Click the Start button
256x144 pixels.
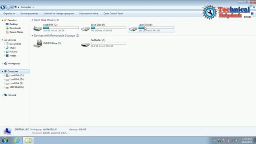pyautogui.click(x=5, y=140)
